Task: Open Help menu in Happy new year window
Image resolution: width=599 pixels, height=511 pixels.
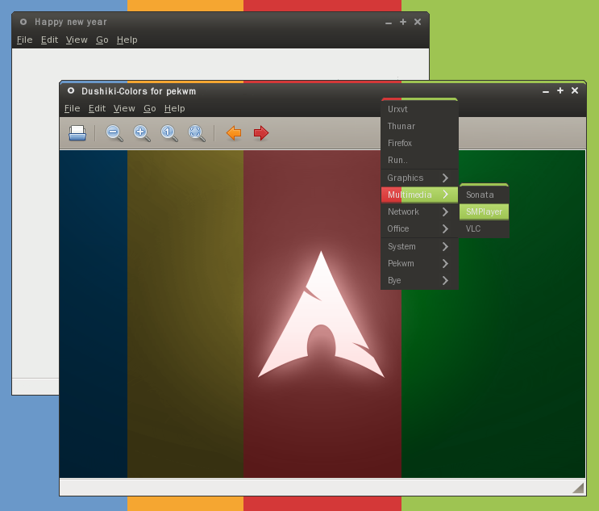Action: pos(127,40)
